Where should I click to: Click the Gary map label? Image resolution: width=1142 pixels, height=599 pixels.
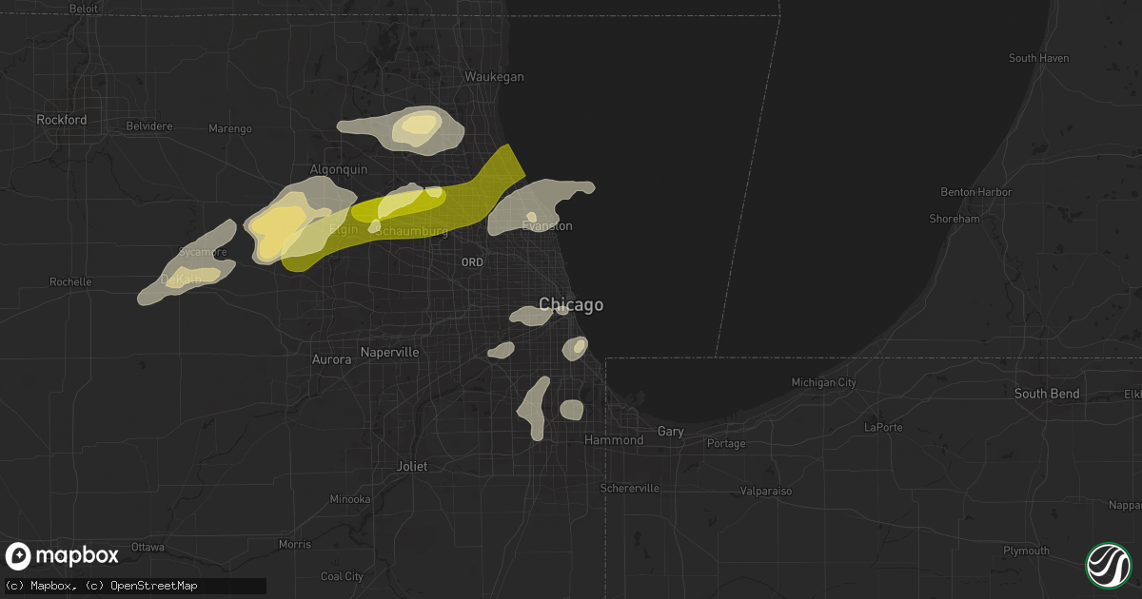pyautogui.click(x=671, y=432)
